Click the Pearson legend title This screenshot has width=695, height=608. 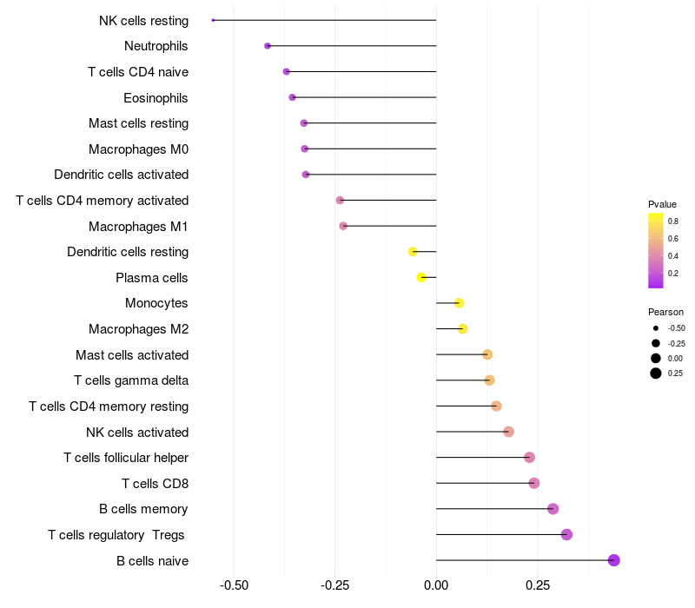pos(665,312)
